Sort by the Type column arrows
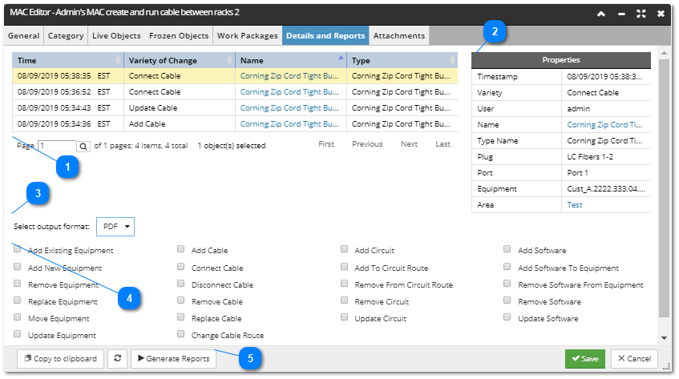 (452, 60)
